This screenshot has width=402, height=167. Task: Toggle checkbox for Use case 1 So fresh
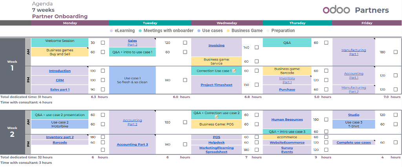(x=185, y=80)
